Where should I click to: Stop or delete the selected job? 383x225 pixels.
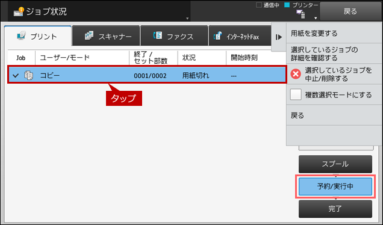pos(334,74)
